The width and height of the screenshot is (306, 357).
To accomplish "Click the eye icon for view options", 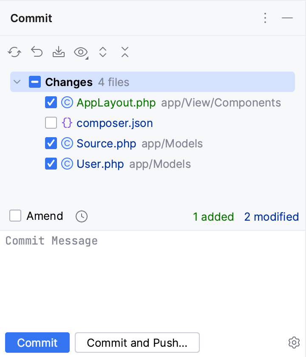I will click(x=80, y=52).
